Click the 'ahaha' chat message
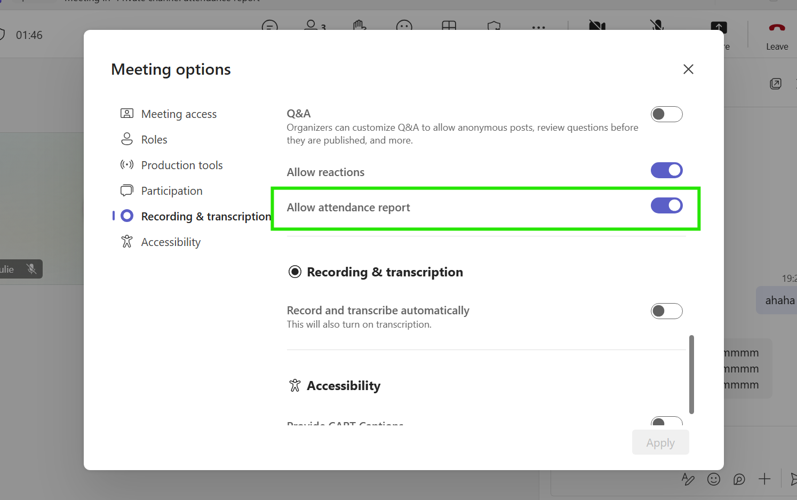The image size is (797, 500). point(779,300)
